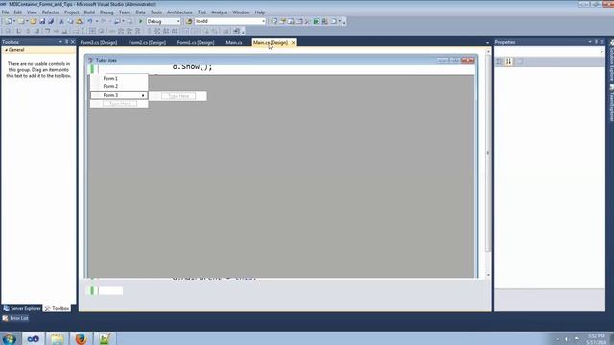Click the Alphabetical sort icon in Properties
This screenshot has height=345, width=614.
click(508, 61)
